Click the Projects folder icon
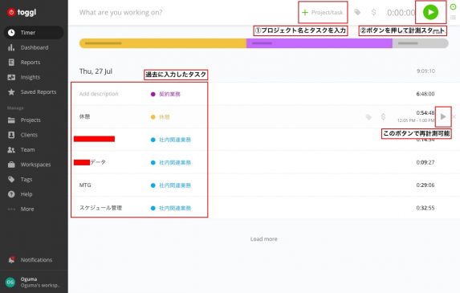The image size is (460, 293). coord(11,120)
